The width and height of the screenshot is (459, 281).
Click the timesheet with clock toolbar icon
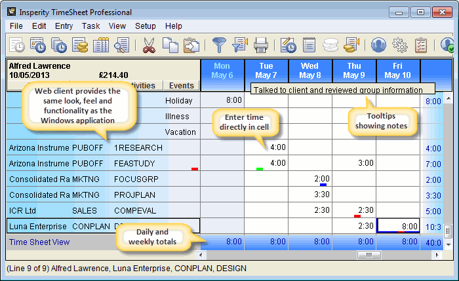tap(17, 45)
